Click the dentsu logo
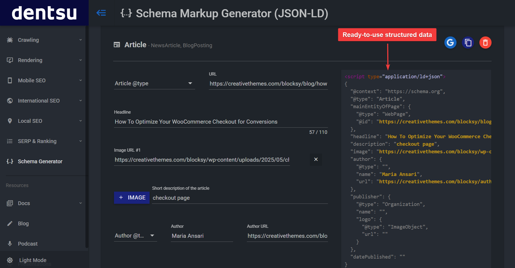 point(44,13)
